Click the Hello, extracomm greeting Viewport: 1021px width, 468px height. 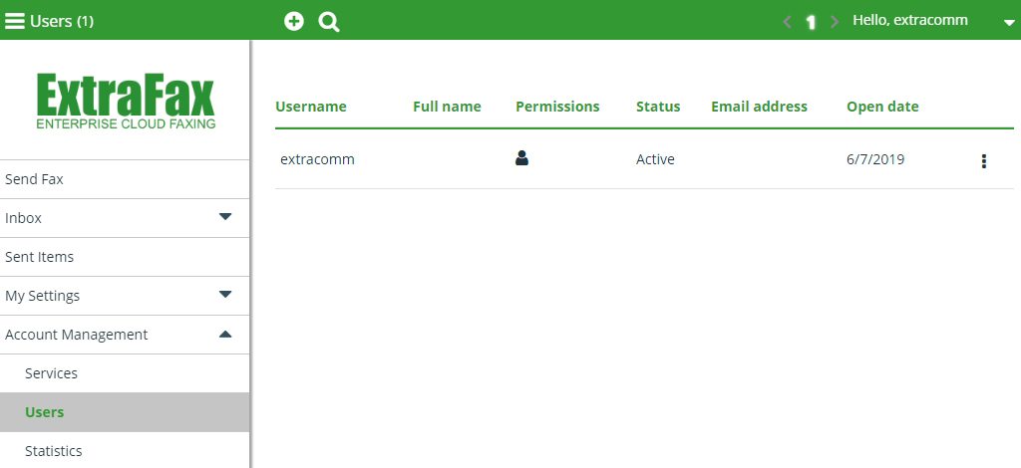pyautogui.click(x=910, y=20)
